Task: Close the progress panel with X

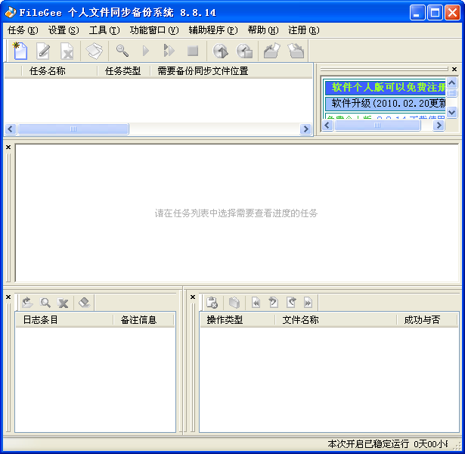Action: pos(8,148)
